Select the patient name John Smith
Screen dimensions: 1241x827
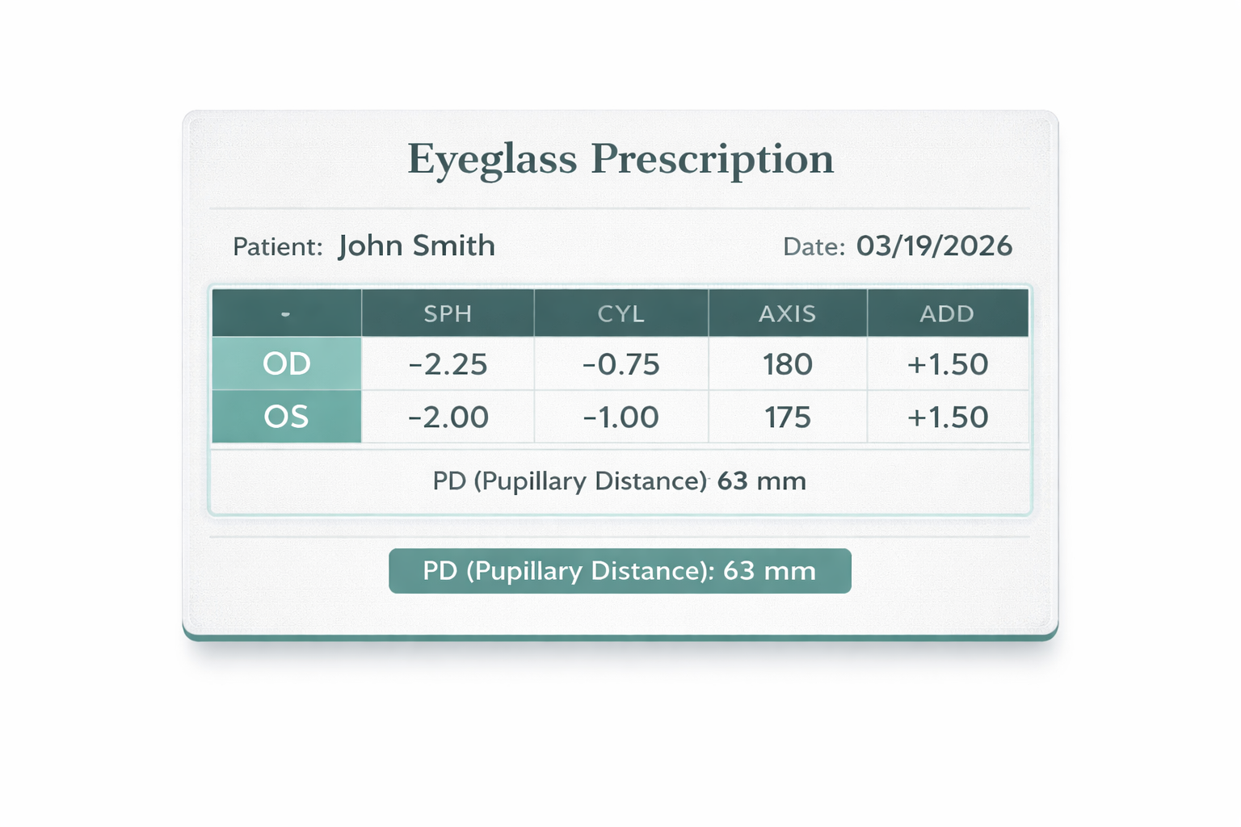click(x=416, y=246)
